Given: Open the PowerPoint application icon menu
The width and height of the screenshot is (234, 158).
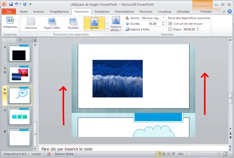Looking at the screenshot, I should coord(4,4).
